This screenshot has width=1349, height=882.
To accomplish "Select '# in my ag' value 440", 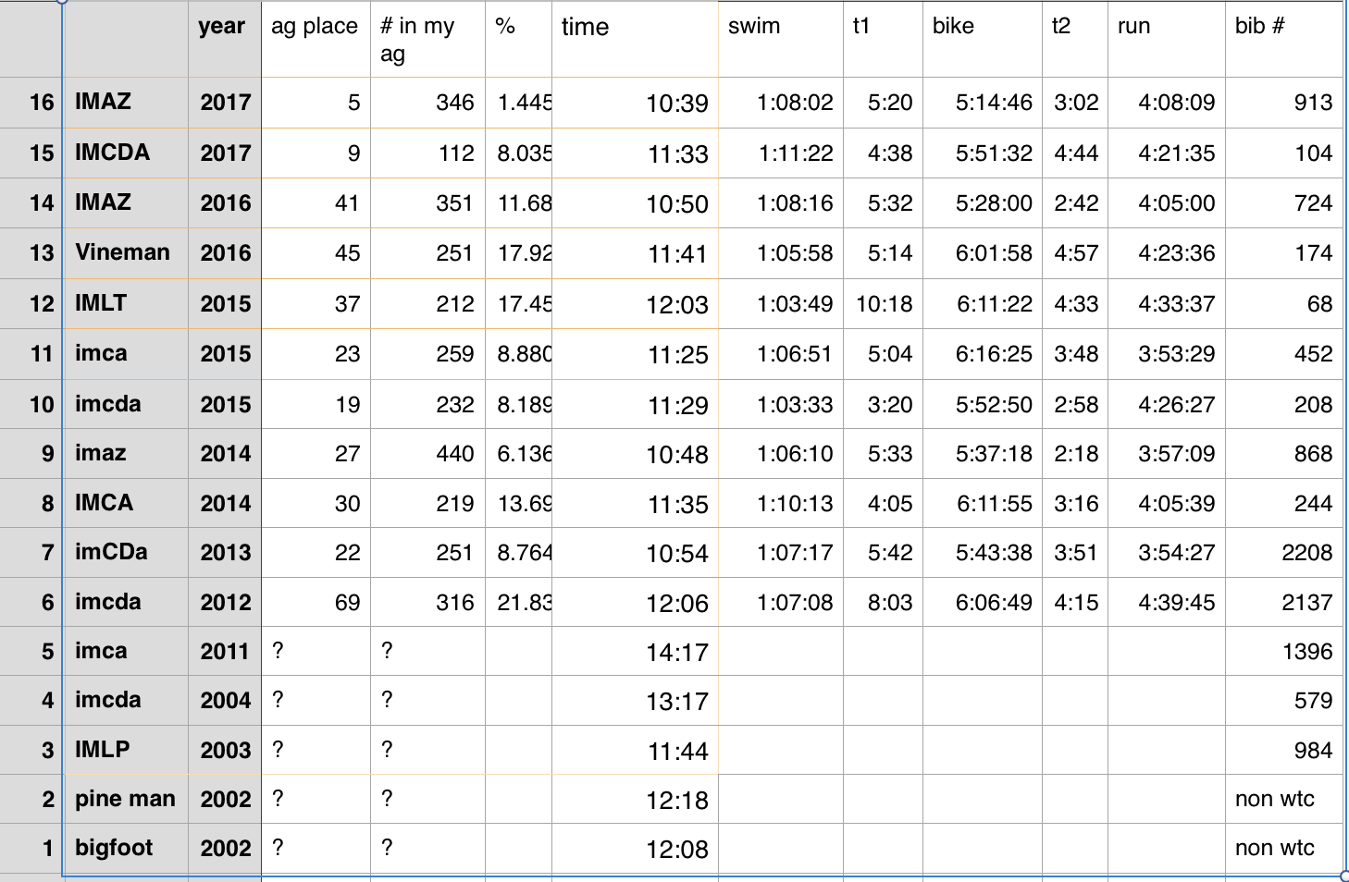I will click(427, 453).
